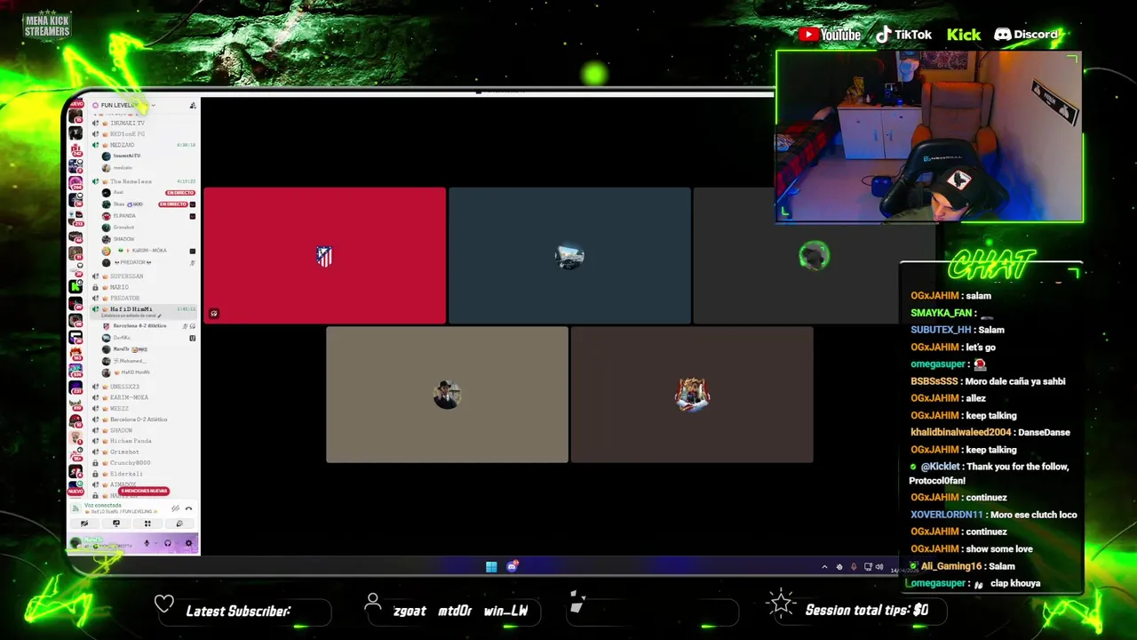Click user medzaio in the channel list
The height and width of the screenshot is (640, 1137).
pos(122,167)
